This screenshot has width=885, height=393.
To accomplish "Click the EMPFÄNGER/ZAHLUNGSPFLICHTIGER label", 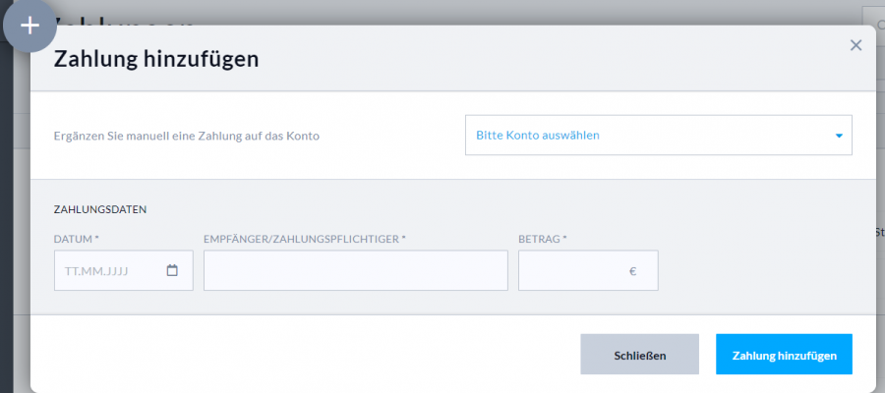I will [x=304, y=239].
